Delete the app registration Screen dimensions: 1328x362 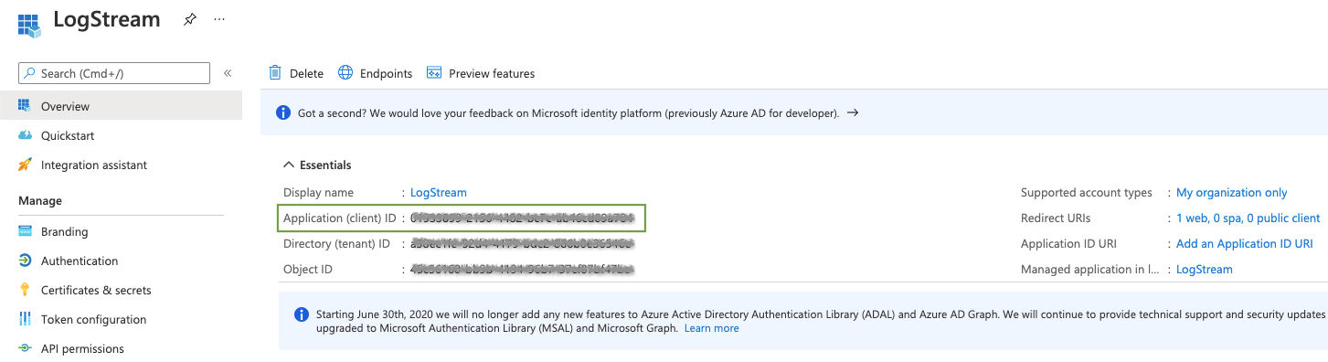[x=296, y=73]
